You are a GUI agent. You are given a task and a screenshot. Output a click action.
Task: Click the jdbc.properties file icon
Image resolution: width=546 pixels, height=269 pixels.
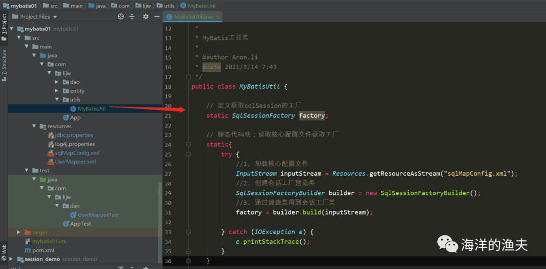point(51,135)
